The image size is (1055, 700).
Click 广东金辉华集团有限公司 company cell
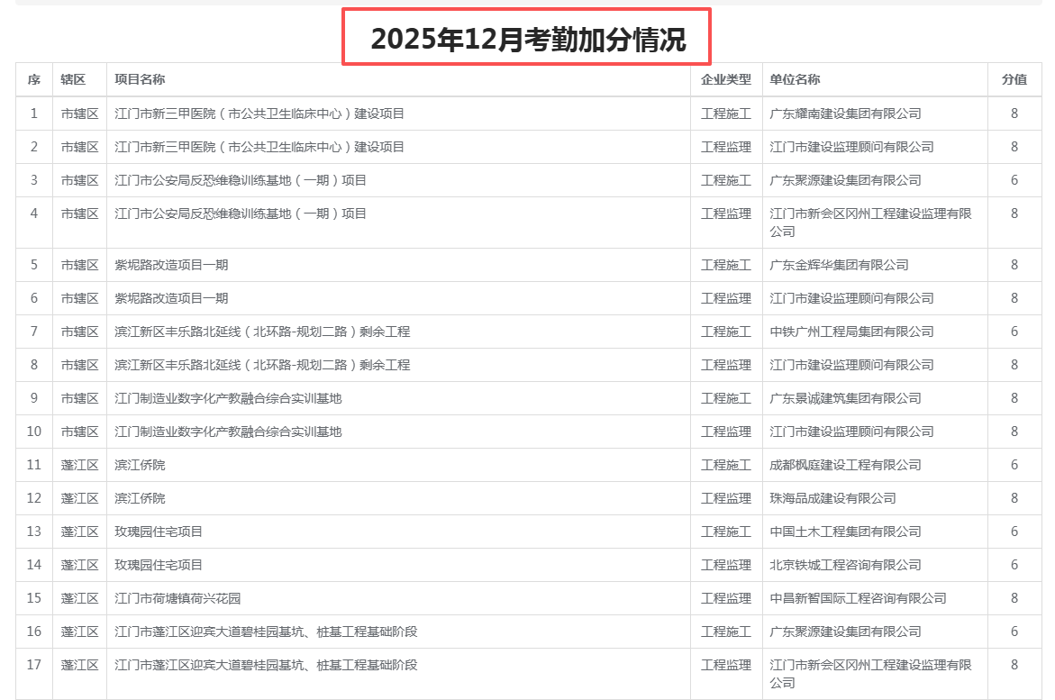click(x=839, y=265)
